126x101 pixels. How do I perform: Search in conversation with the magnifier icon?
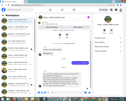pyautogui.click(x=111, y=30)
